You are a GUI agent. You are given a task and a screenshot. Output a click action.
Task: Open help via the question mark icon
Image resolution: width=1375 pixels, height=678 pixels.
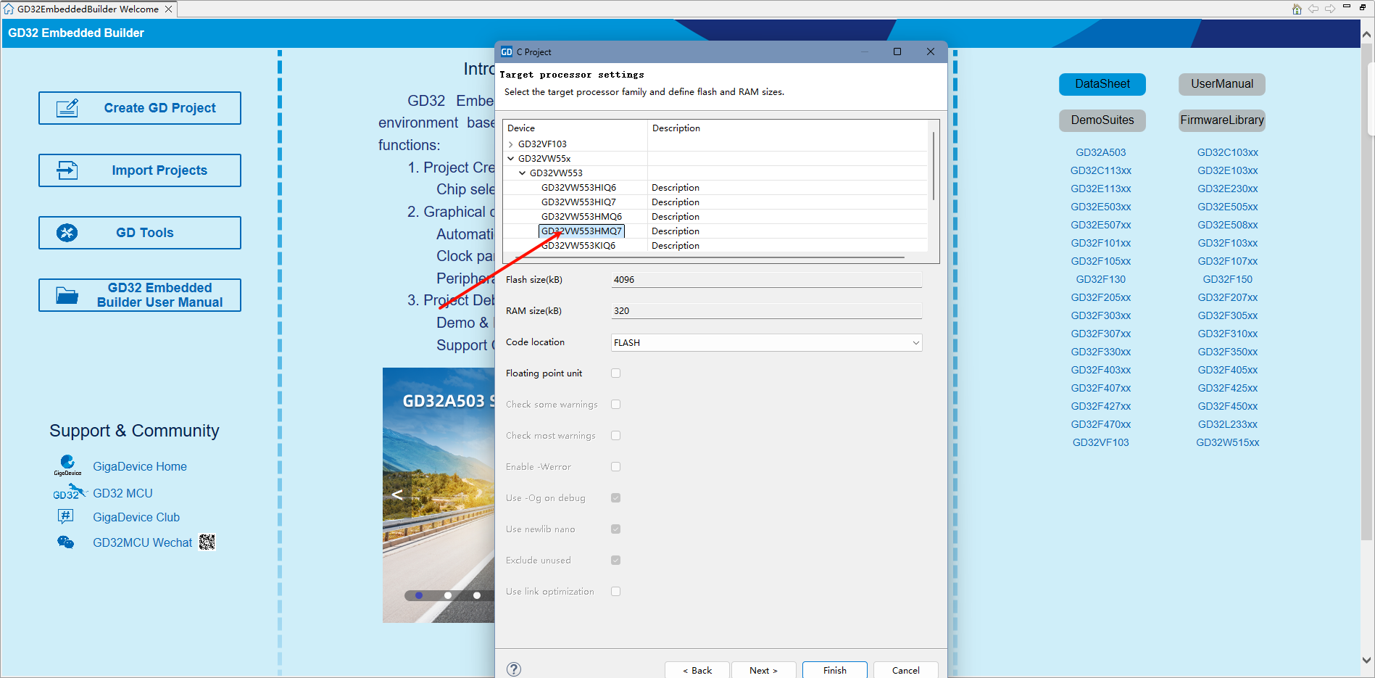point(514,669)
